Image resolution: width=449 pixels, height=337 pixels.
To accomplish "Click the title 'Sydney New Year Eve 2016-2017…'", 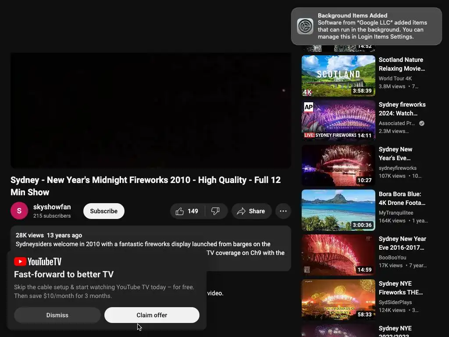I will coord(403,243).
